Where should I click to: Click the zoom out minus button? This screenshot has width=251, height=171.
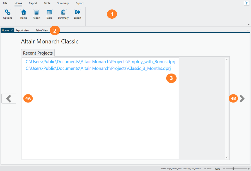(224, 168)
